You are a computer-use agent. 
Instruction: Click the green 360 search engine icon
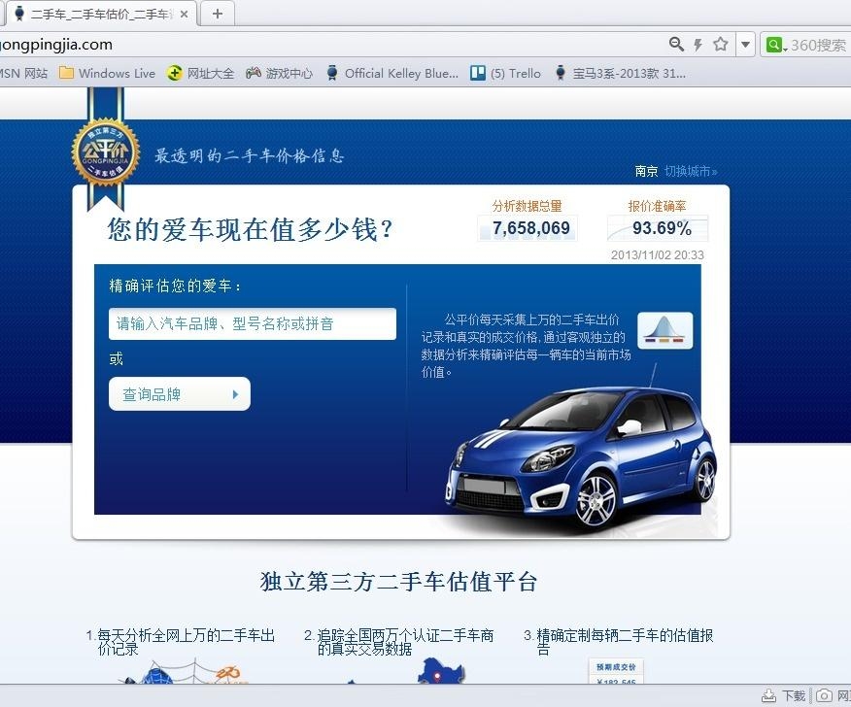coord(774,45)
